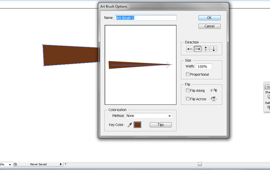Image resolution: width=270 pixels, height=170 pixels.
Task: Click the Art Brush Options title bar
Action: pos(163,7)
